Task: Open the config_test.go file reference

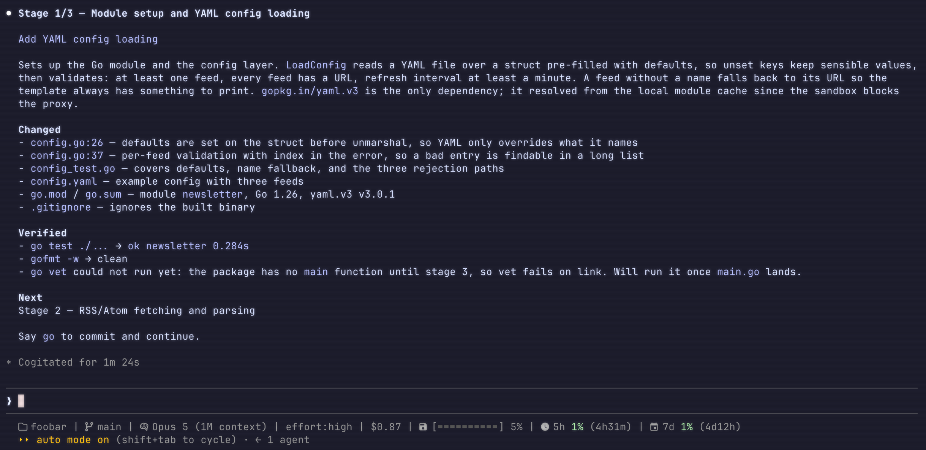Action: [73, 168]
